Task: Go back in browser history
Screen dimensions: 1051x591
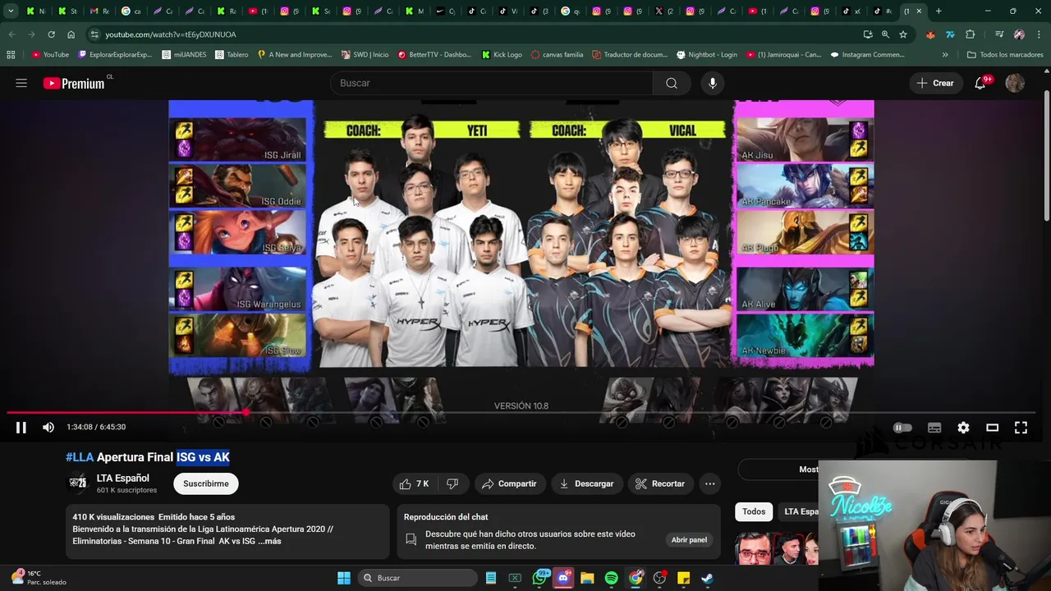Action: point(11,34)
